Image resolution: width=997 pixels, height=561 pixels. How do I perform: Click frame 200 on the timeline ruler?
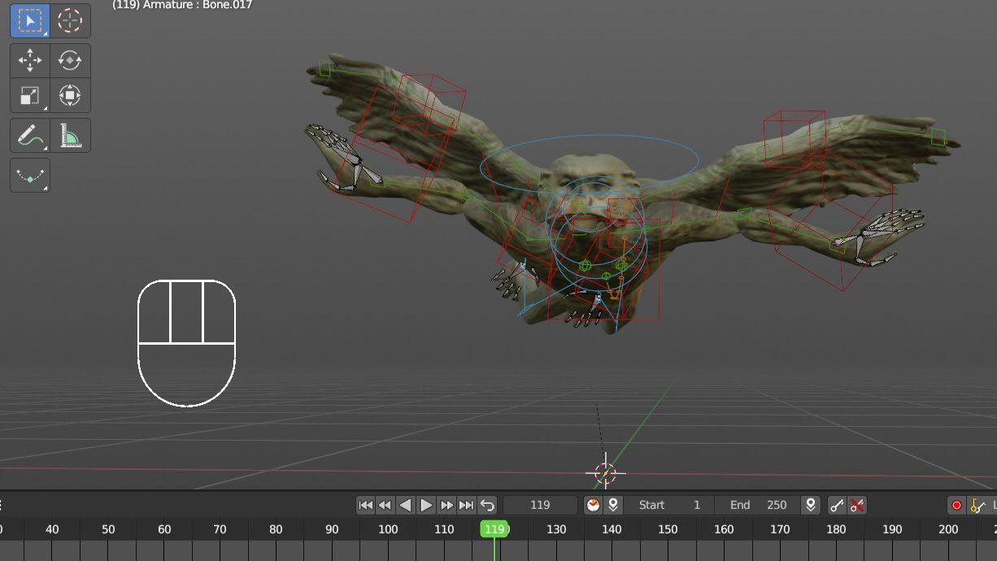click(x=948, y=528)
